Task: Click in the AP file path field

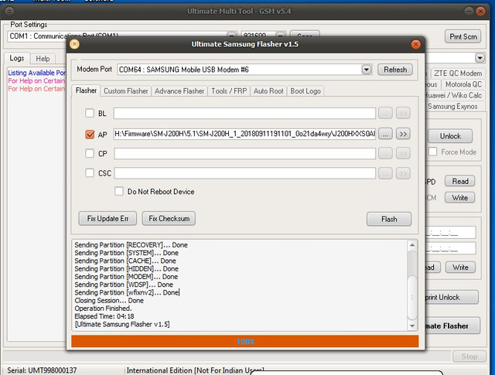Action: click(x=244, y=135)
